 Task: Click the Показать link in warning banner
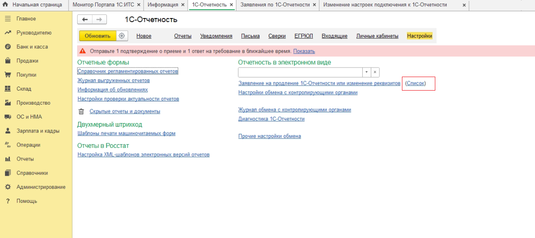pyautogui.click(x=304, y=51)
